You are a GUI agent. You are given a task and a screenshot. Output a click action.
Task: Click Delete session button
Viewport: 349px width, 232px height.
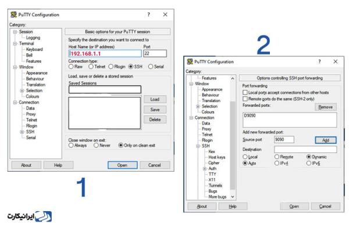(x=155, y=119)
